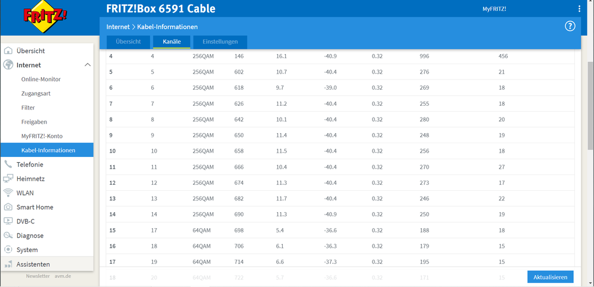
Task: Click Internet in the breadcrumb
Action: pos(118,27)
